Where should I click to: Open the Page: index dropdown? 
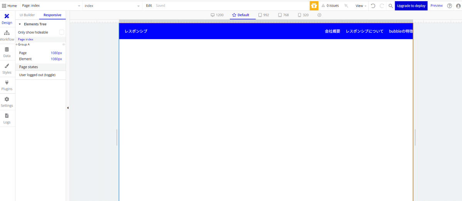[x=51, y=6]
